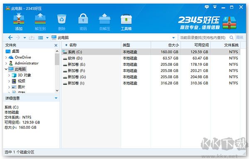Sort by 总大小 column header

coord(166,45)
